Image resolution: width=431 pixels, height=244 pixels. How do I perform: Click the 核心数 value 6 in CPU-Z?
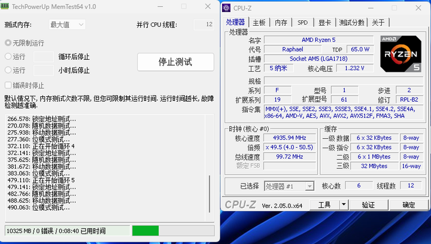(x=359, y=185)
